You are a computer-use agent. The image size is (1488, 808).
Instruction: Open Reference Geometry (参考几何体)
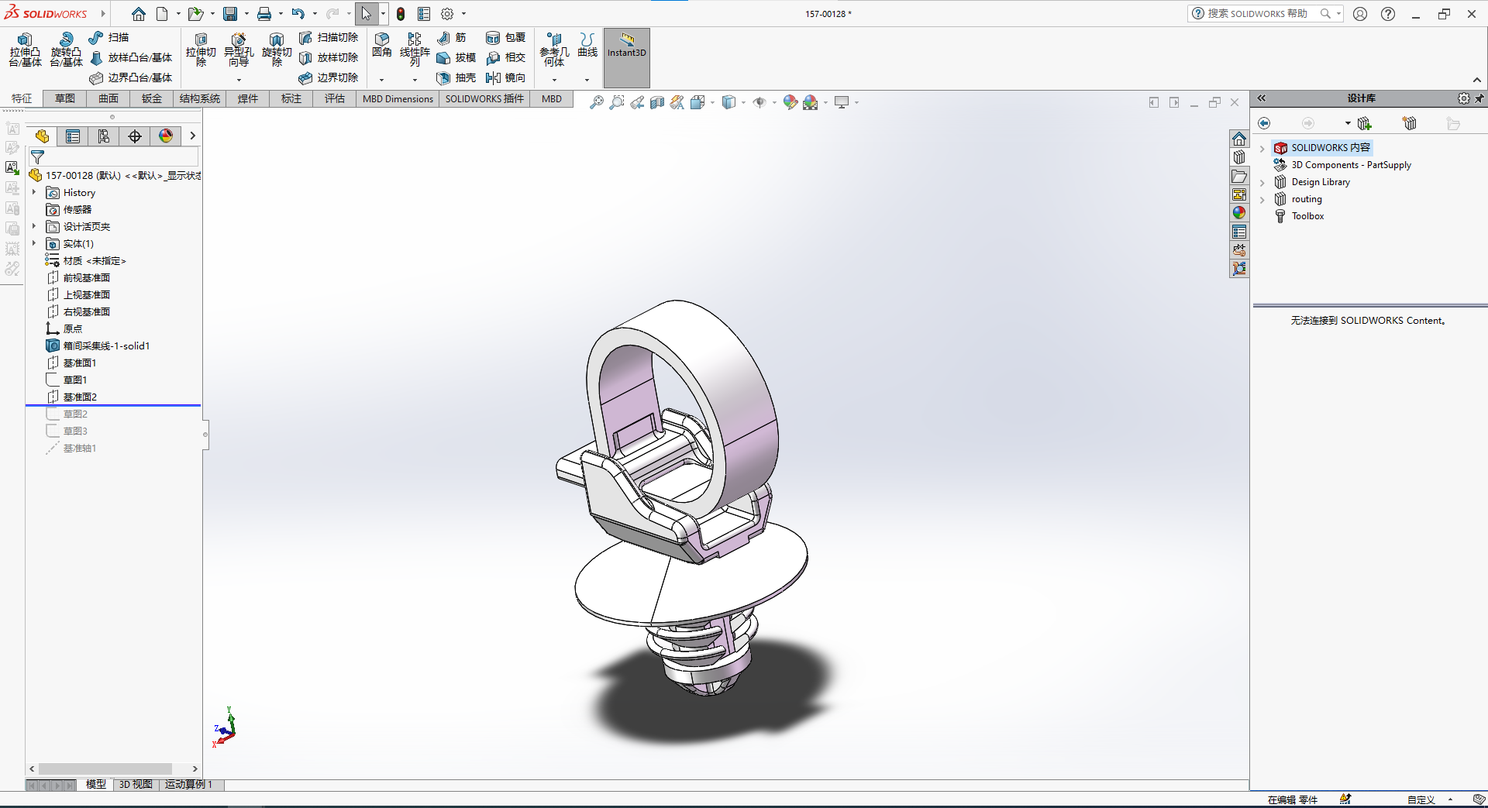coord(554,50)
